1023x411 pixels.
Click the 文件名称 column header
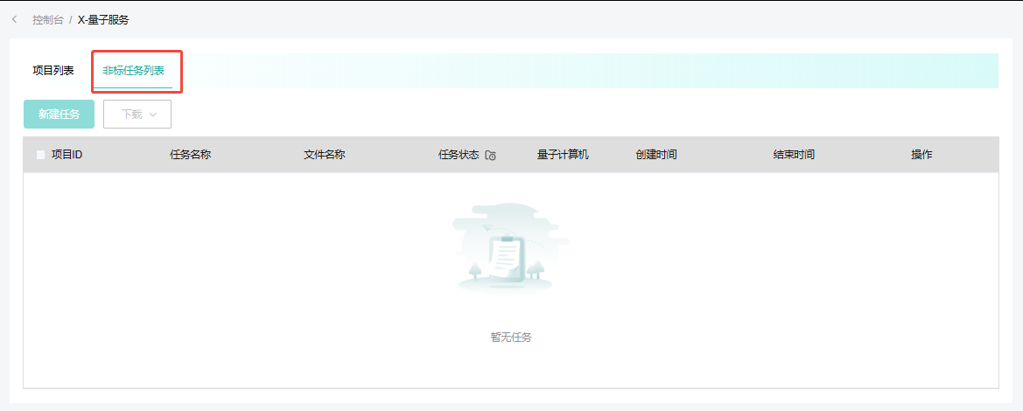coord(324,155)
